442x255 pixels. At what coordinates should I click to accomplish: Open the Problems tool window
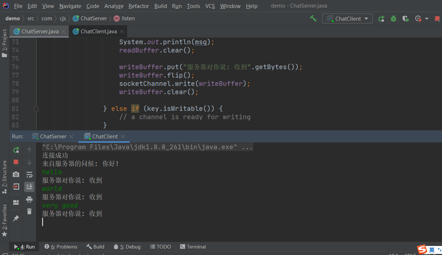click(61, 247)
